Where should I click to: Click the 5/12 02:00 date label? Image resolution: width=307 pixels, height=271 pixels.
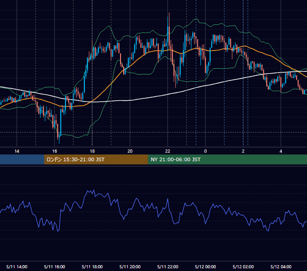pos(243,266)
